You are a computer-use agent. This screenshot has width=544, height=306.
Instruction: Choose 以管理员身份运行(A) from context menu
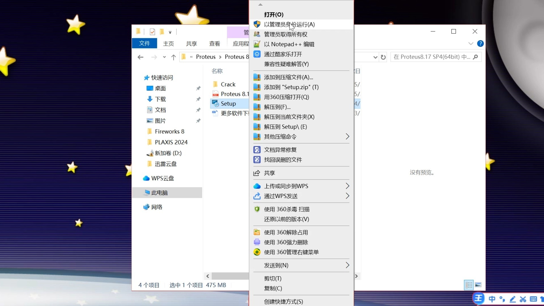coord(289,24)
